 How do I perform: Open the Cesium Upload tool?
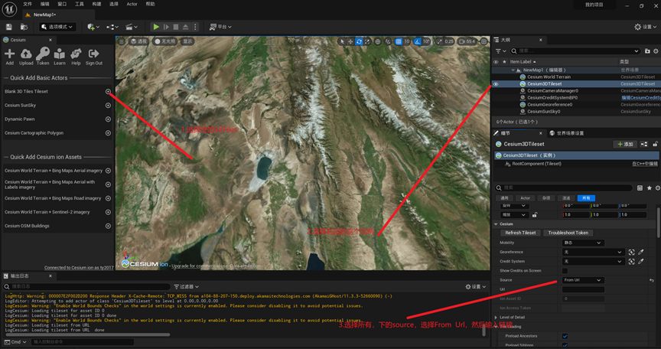point(26,57)
